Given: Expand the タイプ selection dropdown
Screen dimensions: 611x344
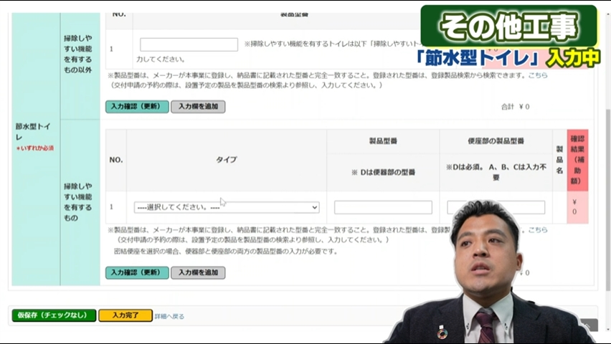Looking at the screenshot, I should 226,207.
